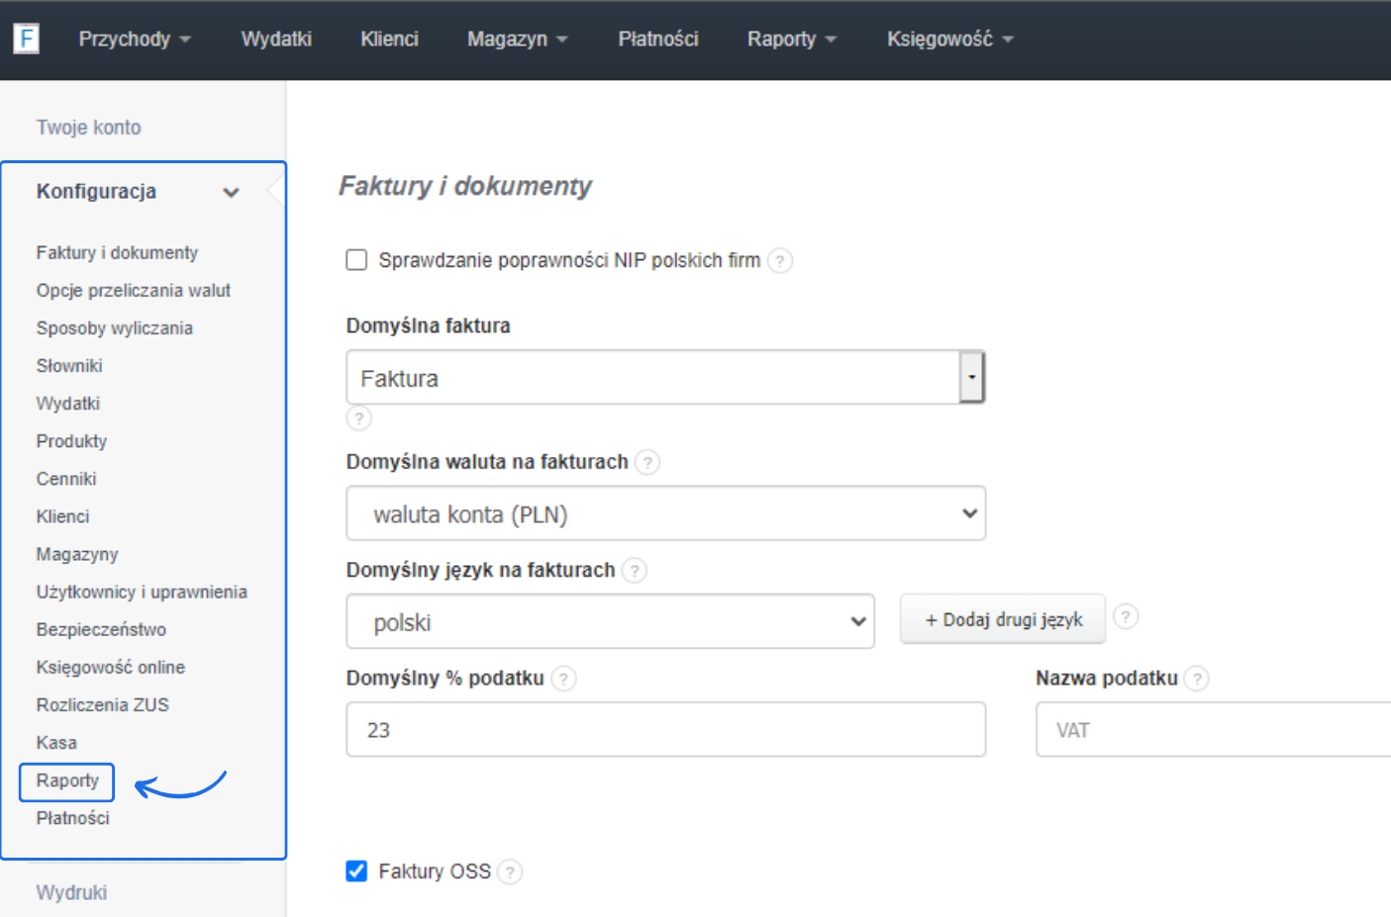Click the Domyślny % podatku input field
This screenshot has width=1391, height=917.
[x=665, y=730]
